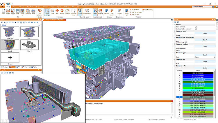The height and width of the screenshot is (123, 218).
Task: Click the Selection frame tool
Action: click(x=74, y=12)
